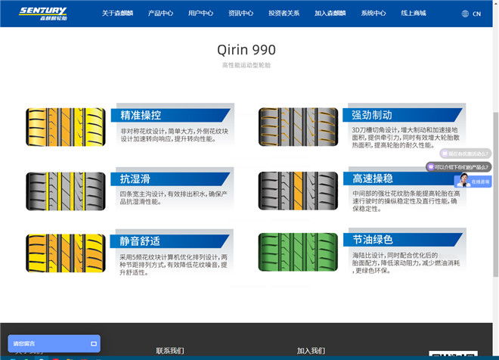
Task: Open the 加入森麒麟 menu
Action: (330, 14)
